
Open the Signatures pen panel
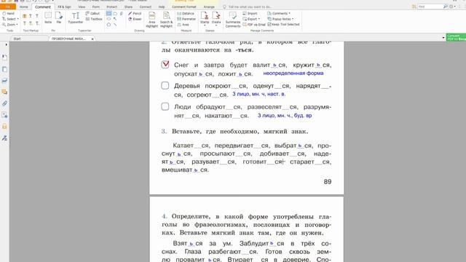(x=4, y=138)
